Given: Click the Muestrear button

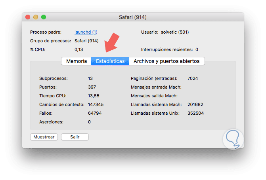Looking at the screenshot, I should pyautogui.click(x=44, y=137).
